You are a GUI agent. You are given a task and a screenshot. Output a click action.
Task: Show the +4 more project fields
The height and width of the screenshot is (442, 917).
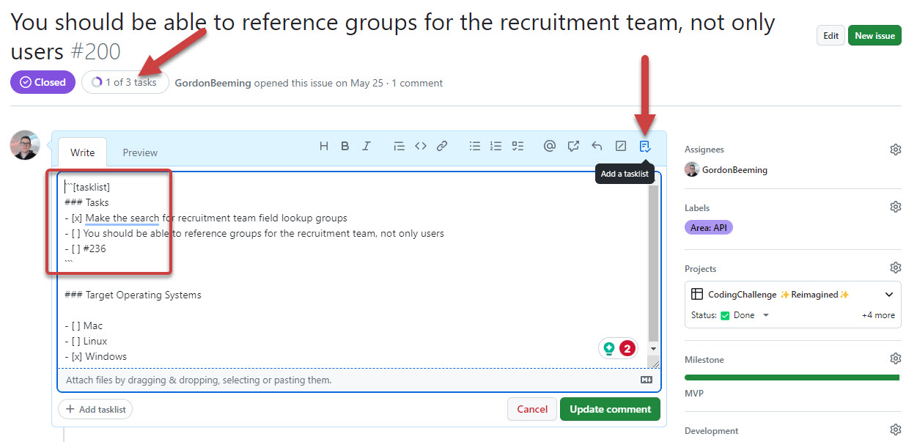(878, 315)
